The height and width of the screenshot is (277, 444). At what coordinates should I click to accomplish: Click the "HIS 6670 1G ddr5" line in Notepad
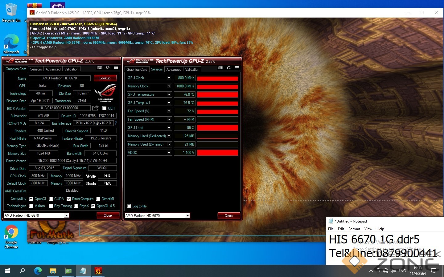click(x=374, y=239)
